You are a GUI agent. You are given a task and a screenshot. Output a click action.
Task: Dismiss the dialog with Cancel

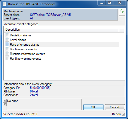coord(115,107)
